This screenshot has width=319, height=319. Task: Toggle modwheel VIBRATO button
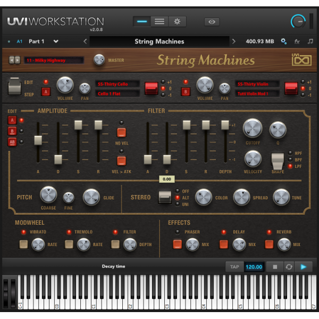pos(23,245)
